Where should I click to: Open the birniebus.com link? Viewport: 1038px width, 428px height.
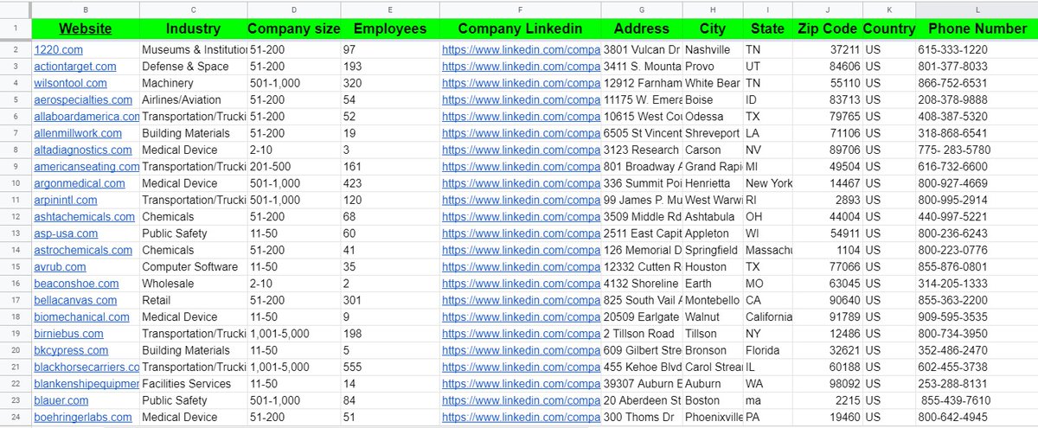[68, 334]
